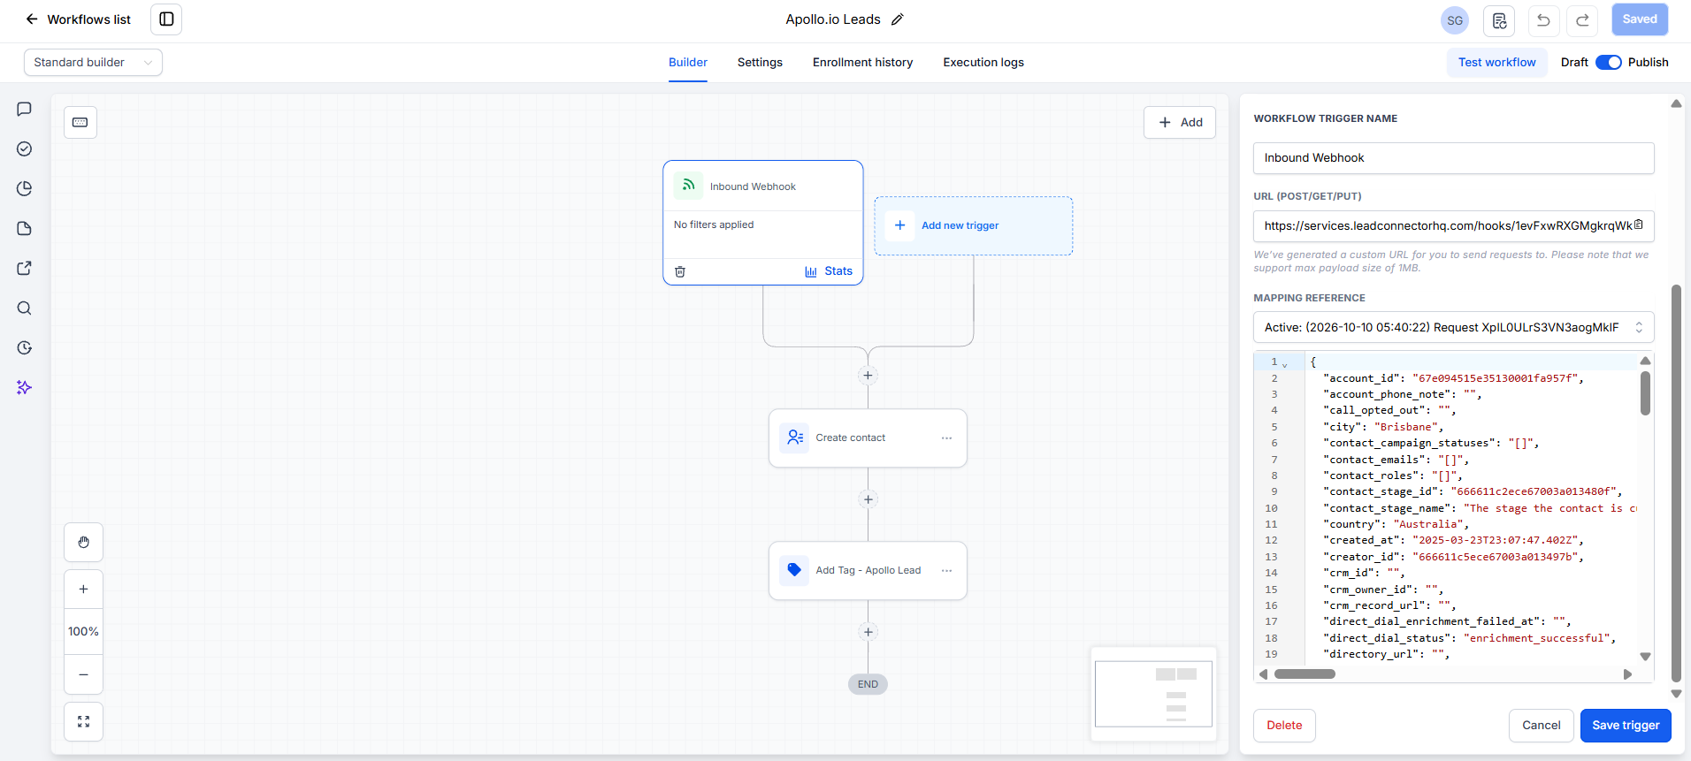Viewport: 1691px width, 761px height.
Task: Click Cancel in trigger panel
Action: (x=1541, y=725)
